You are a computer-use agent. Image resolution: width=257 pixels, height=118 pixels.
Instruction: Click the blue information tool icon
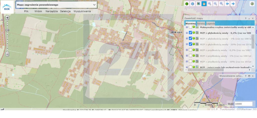(x=192, y=4)
